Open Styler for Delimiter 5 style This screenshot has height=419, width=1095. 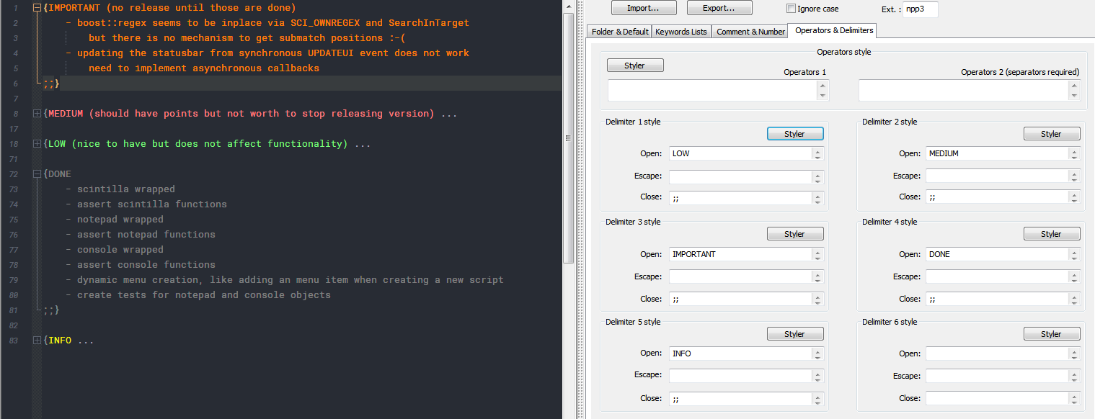794,334
